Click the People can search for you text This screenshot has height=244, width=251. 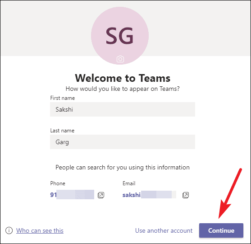(123, 168)
